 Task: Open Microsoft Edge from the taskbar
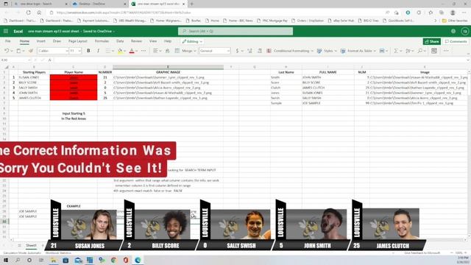[x=138, y=260]
